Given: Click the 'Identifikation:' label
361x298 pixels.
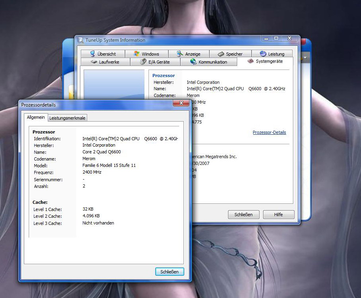Looking at the screenshot, I should click(47, 139).
